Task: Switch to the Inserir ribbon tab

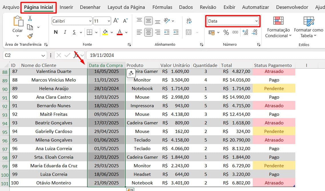Action: 66,7
